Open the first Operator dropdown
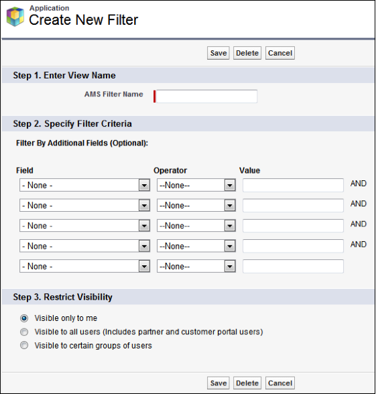 196,185
